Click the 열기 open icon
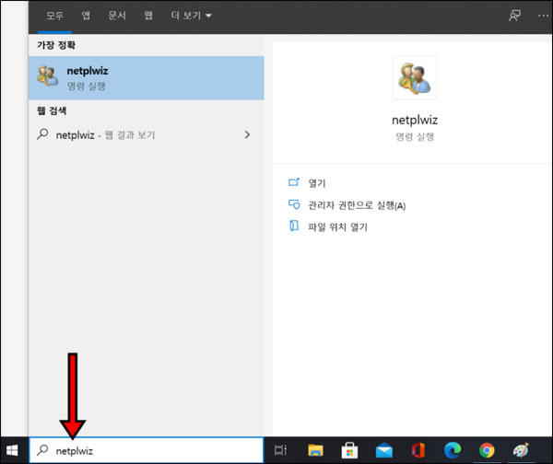 pyautogui.click(x=294, y=182)
